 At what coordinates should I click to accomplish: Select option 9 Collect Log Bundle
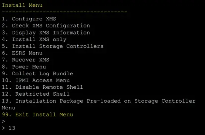click(x=37, y=73)
